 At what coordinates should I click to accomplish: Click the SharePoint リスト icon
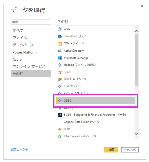(x=60, y=36)
